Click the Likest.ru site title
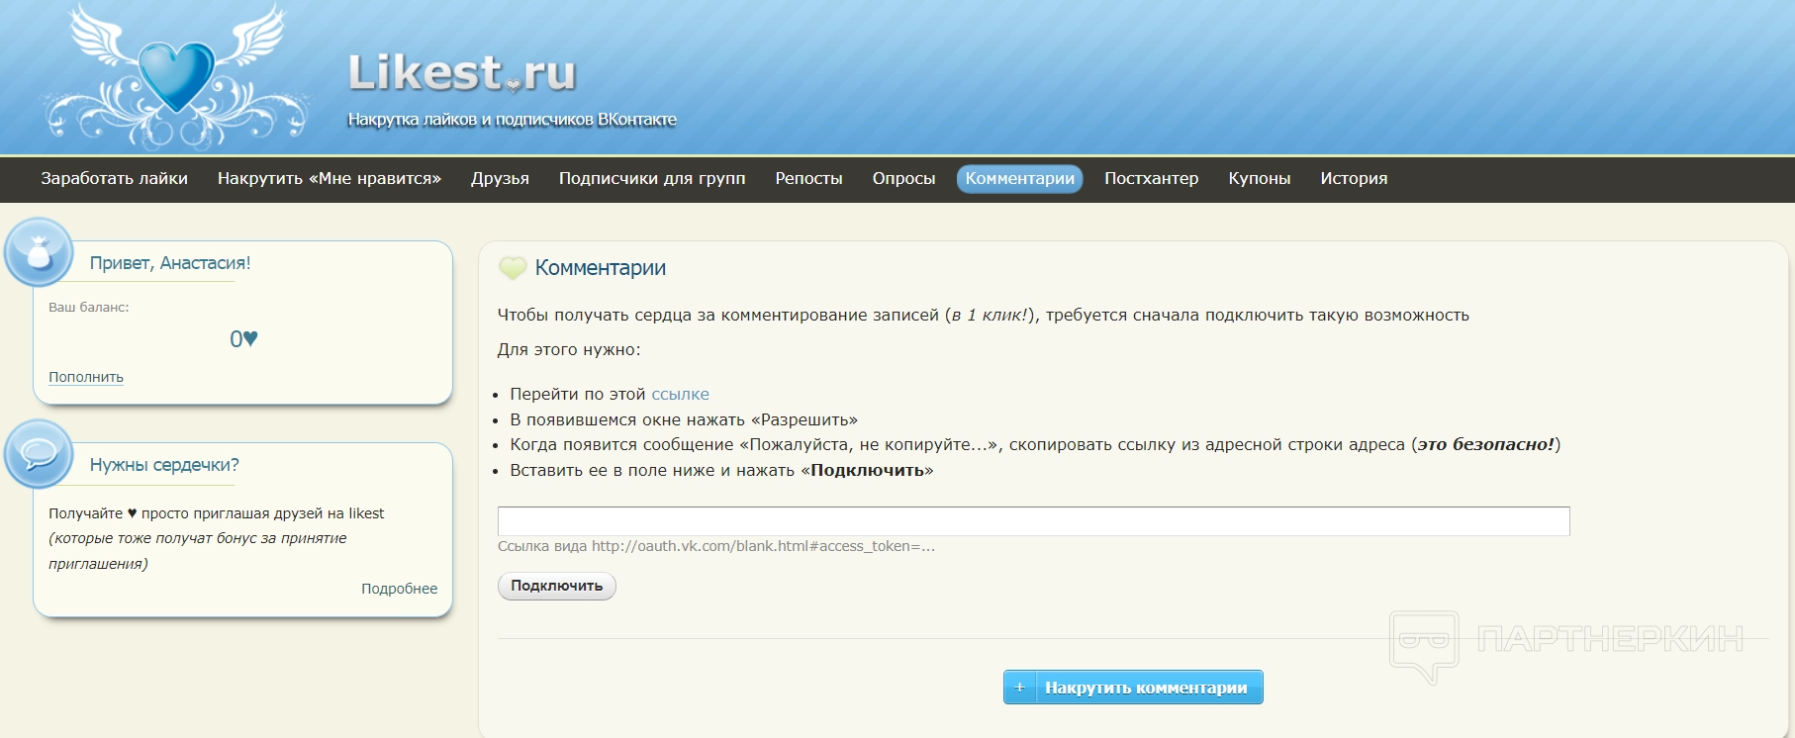Viewport: 1795px width, 738px height. [462, 72]
